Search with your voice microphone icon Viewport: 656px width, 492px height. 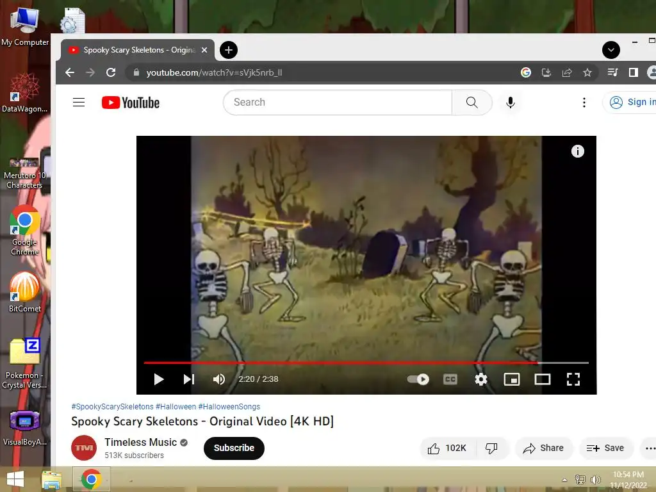511,102
